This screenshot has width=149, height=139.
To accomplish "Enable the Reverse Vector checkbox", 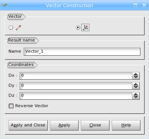I will (11, 106).
